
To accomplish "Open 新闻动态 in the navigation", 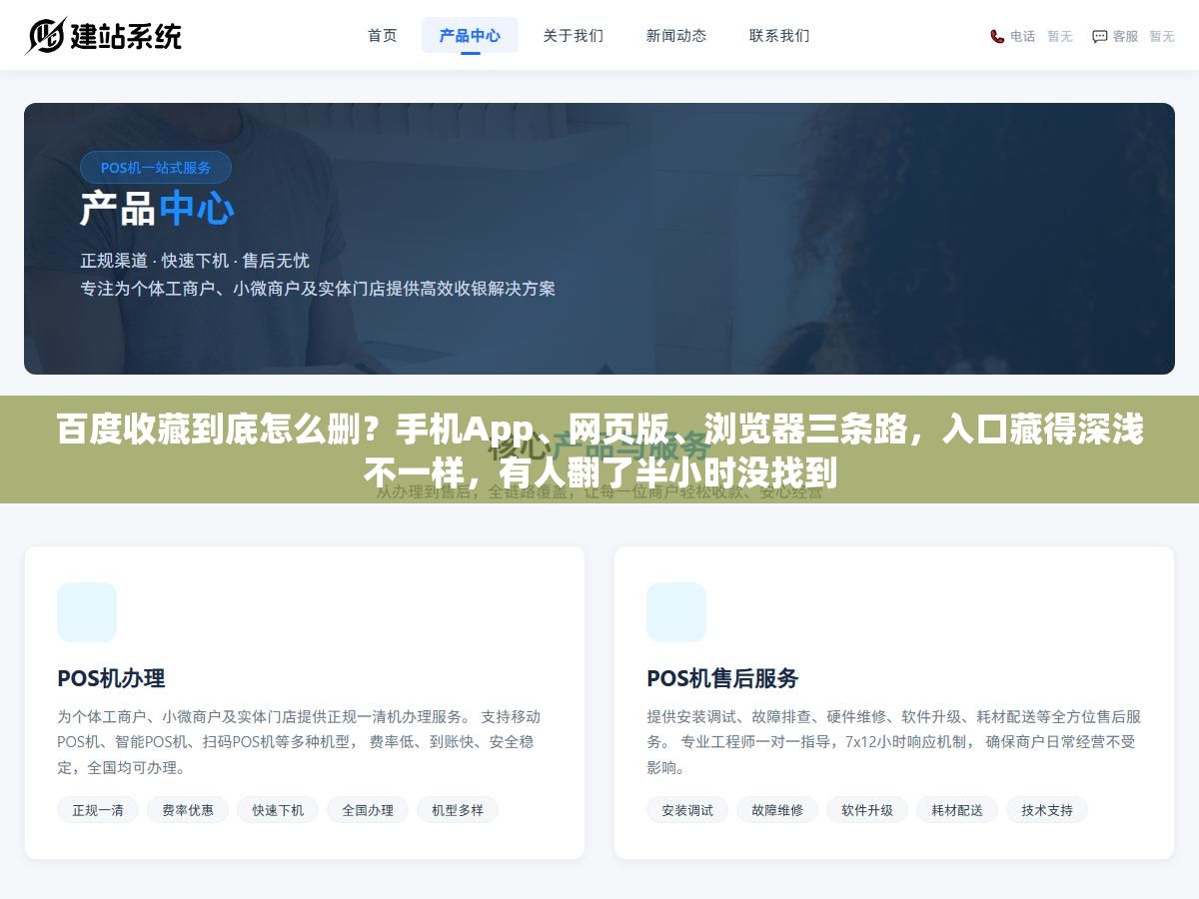I will point(676,35).
